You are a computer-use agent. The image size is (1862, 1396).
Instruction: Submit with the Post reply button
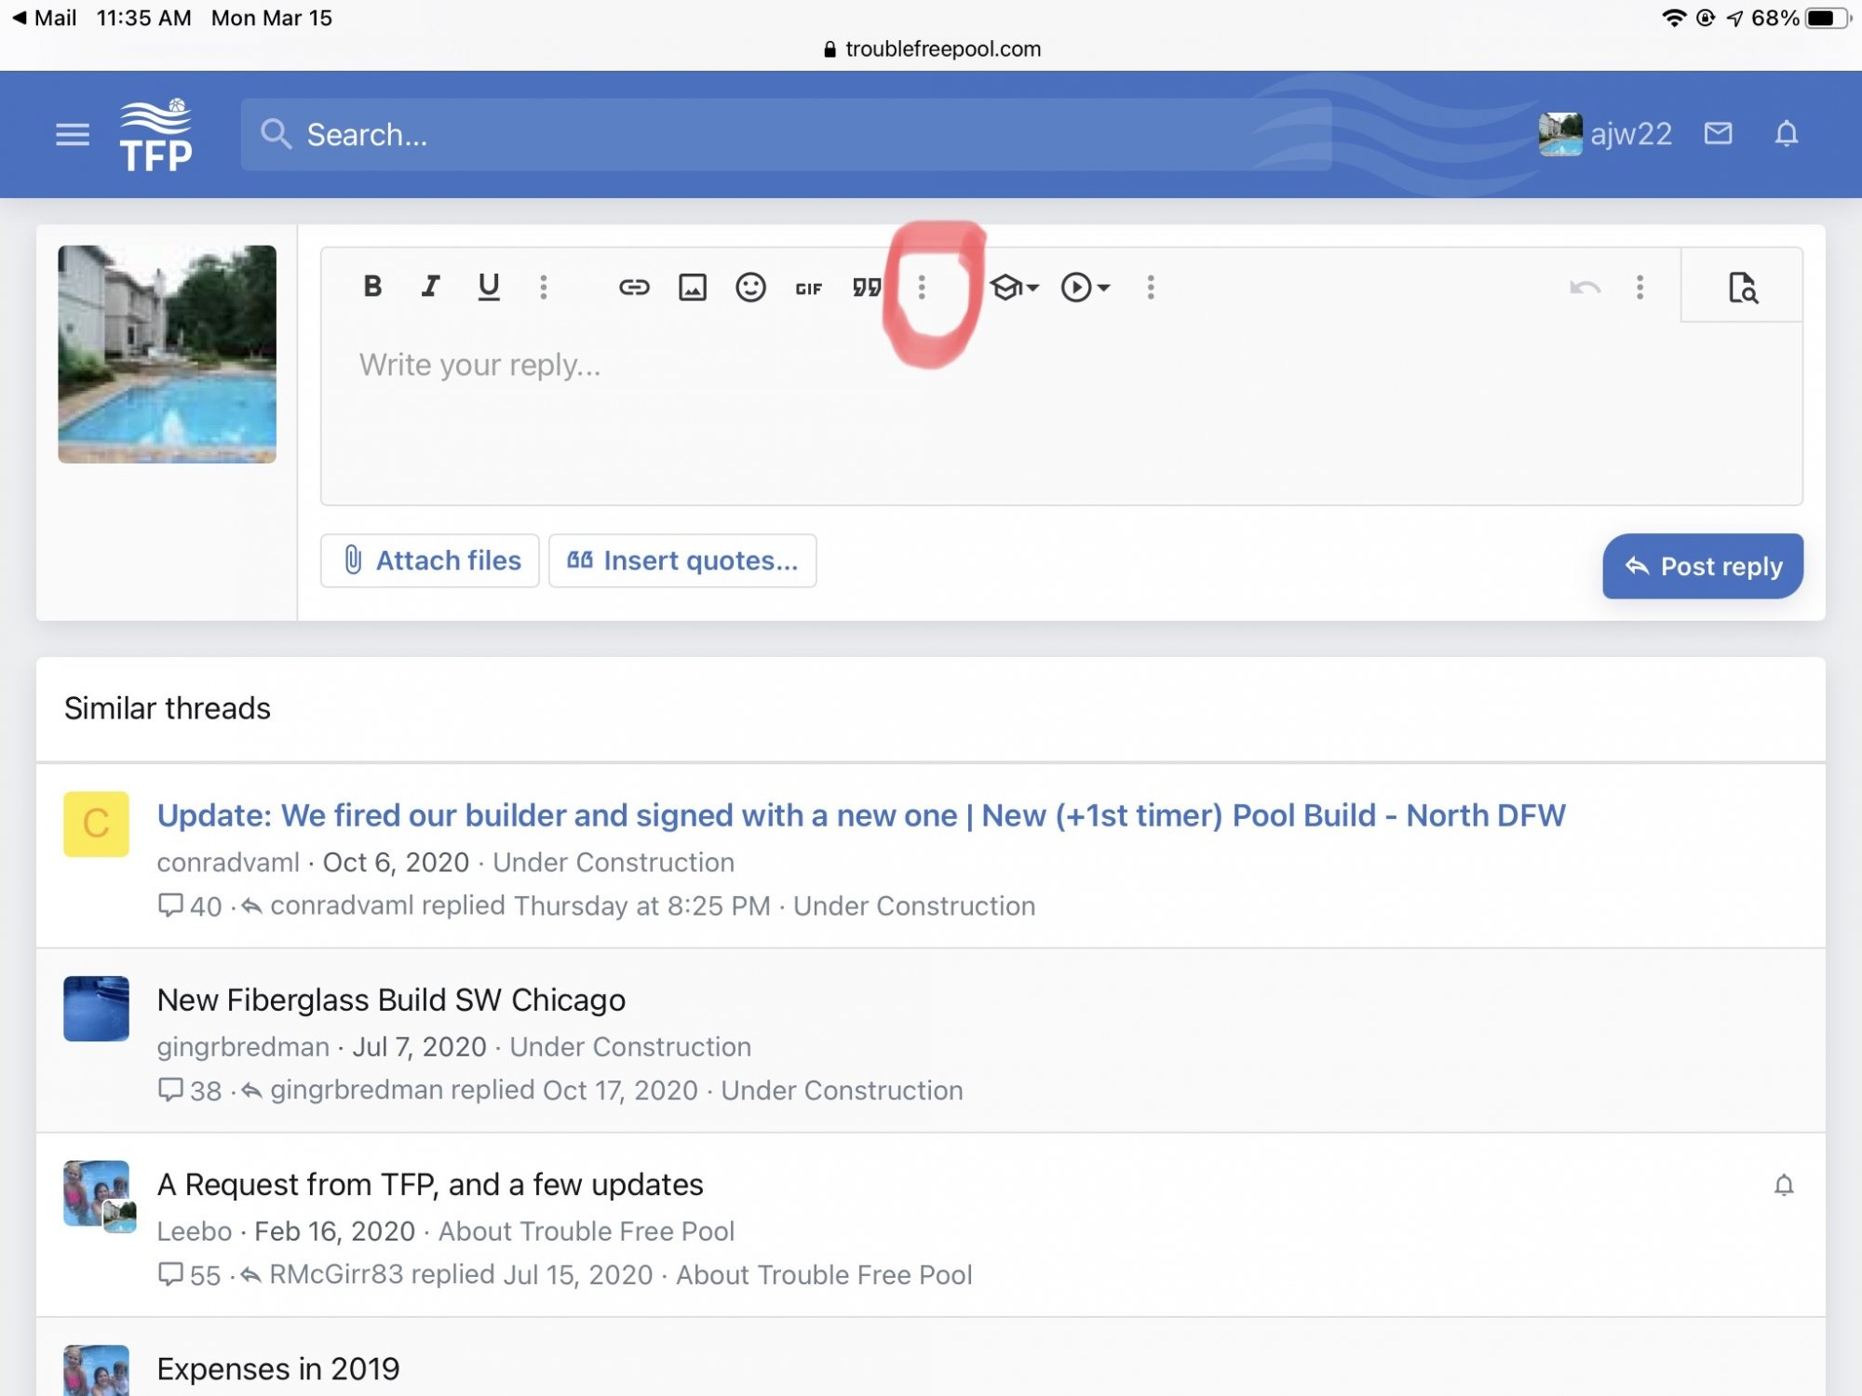click(x=1703, y=566)
